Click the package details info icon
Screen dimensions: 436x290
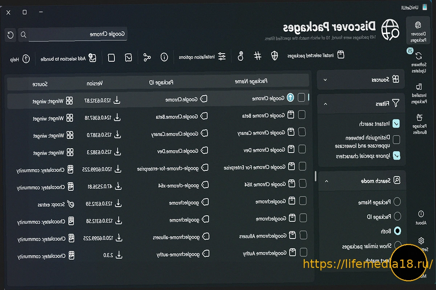click(164, 57)
